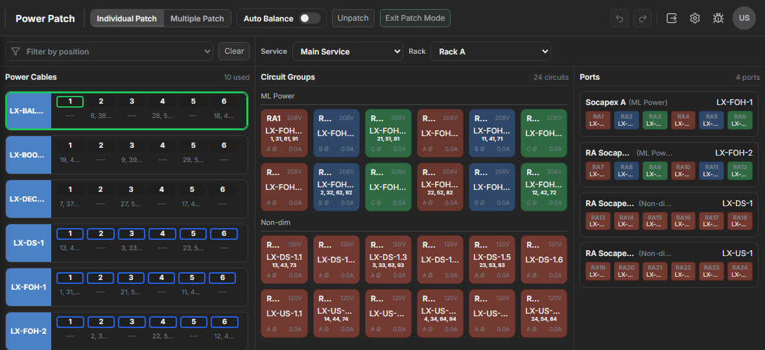
Task: Click Exit Patch Mode button
Action: tap(415, 18)
